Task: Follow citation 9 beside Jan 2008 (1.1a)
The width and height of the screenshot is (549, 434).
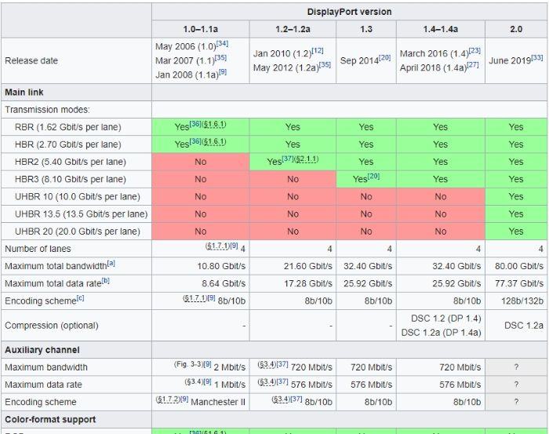Action: point(223,71)
